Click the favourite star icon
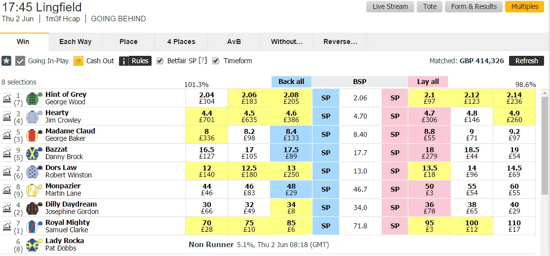 (6, 61)
